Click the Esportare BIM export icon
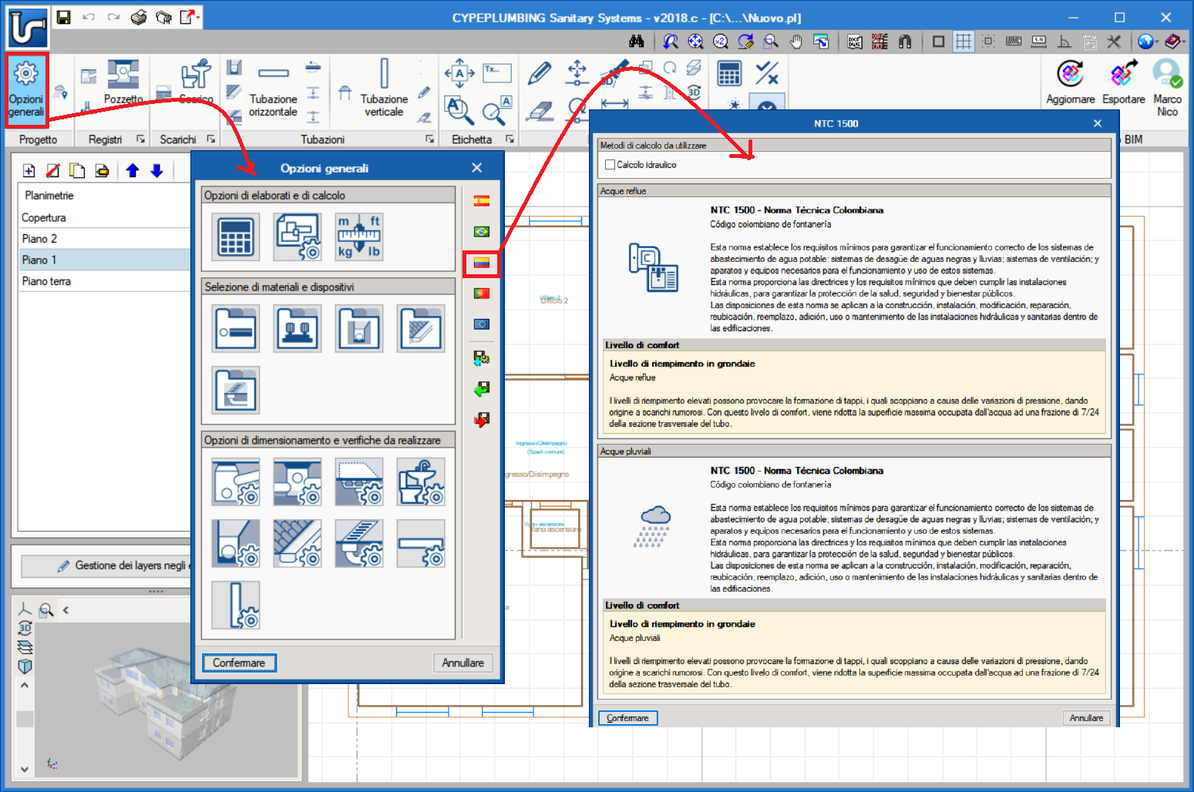Viewport: 1194px width, 792px height. click(1123, 82)
